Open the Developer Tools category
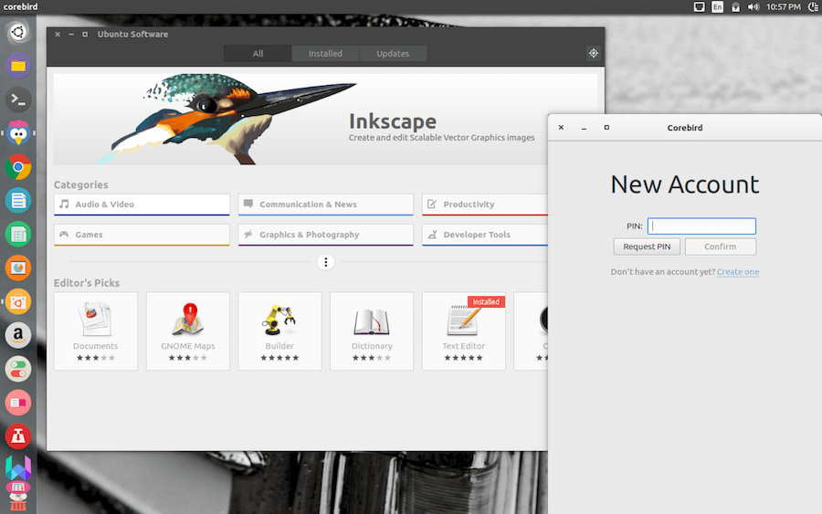Screen dimensions: 822x514 click(x=485, y=235)
